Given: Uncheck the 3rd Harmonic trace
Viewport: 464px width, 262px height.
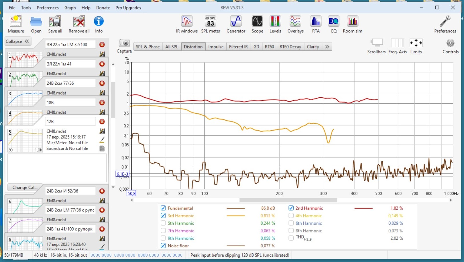Looking at the screenshot, I should [x=163, y=216].
